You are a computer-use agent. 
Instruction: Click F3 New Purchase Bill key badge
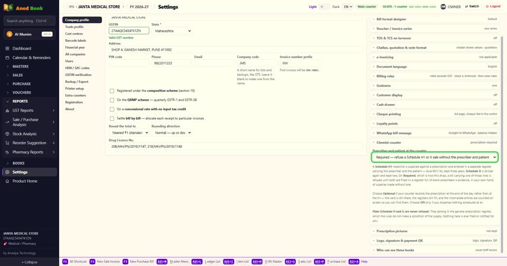click(125, 261)
